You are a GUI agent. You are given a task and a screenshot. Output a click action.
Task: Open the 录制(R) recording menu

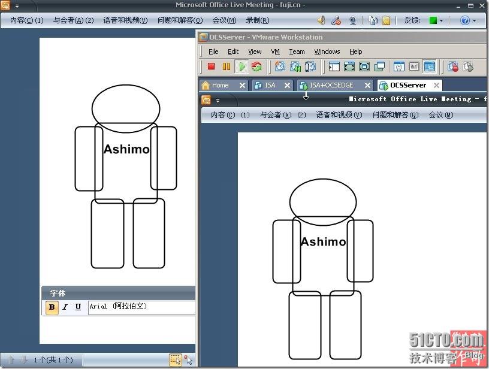point(258,20)
